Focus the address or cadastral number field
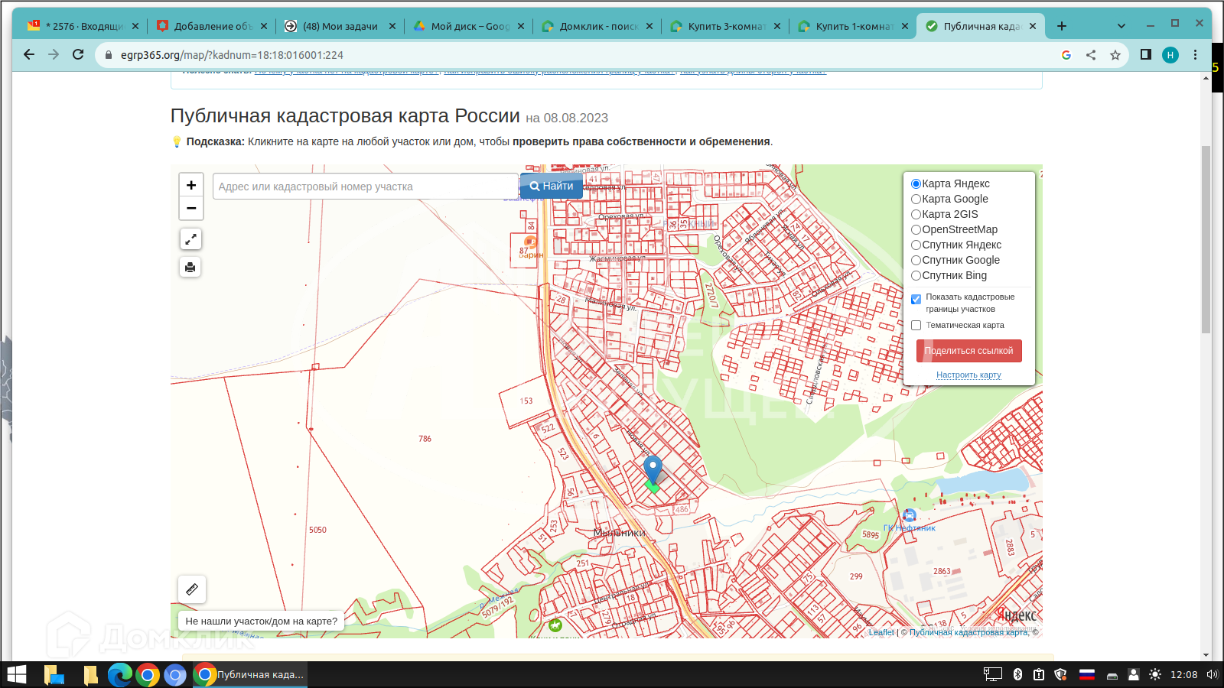 click(x=365, y=187)
